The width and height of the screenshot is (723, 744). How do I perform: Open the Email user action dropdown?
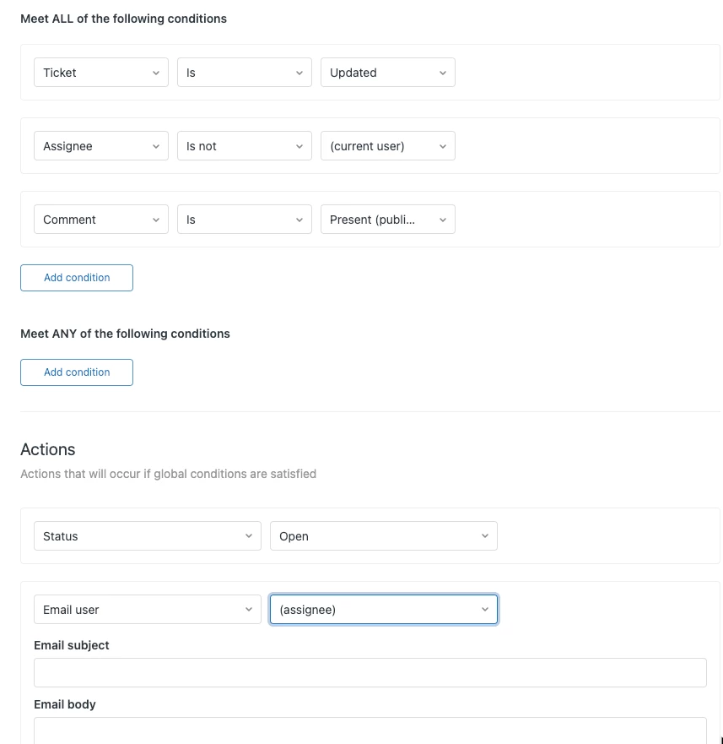tap(148, 610)
